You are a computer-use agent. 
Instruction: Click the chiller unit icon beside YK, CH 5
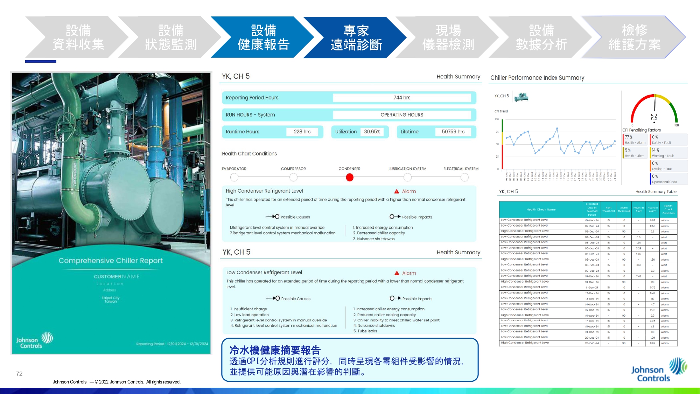pyautogui.click(x=521, y=97)
